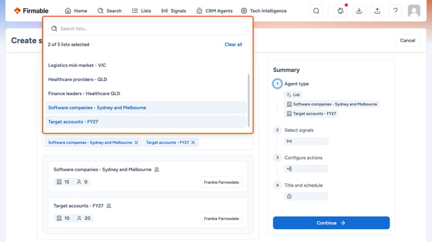Click the upload icon in header
This screenshot has height=242, width=432.
[377, 11]
